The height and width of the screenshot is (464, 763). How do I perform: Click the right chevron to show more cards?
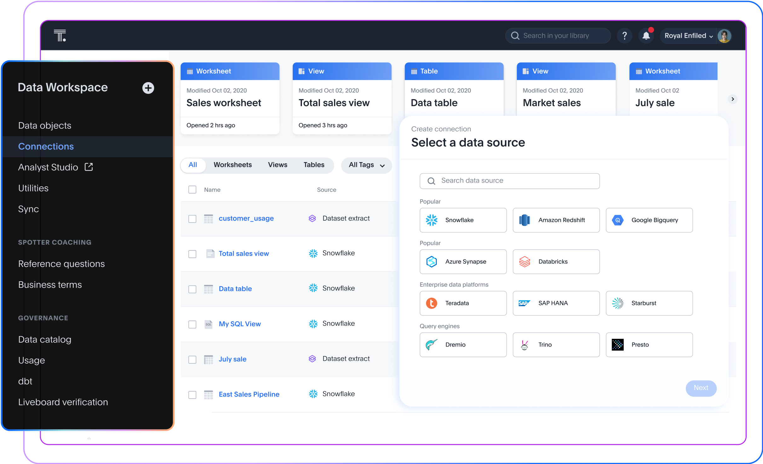point(733,99)
